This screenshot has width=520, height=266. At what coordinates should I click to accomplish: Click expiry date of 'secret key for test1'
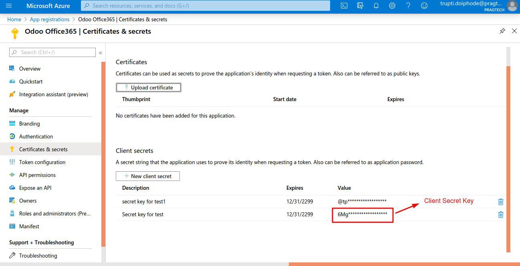[300, 201]
